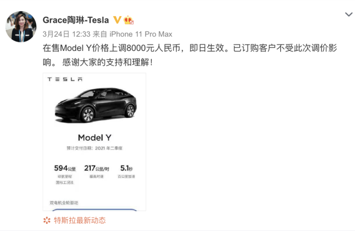
Task: Click the crown membership badge icon
Action: click(128, 20)
